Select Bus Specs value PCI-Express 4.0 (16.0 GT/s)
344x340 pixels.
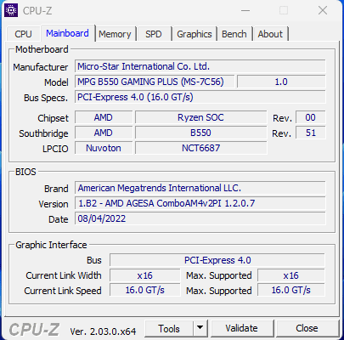coord(200,97)
